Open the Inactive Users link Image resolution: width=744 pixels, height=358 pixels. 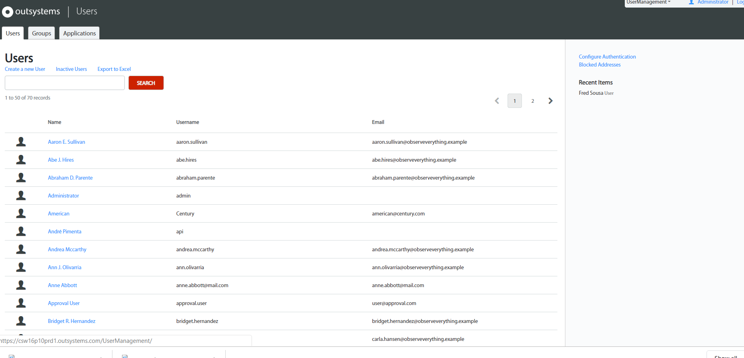coord(71,69)
